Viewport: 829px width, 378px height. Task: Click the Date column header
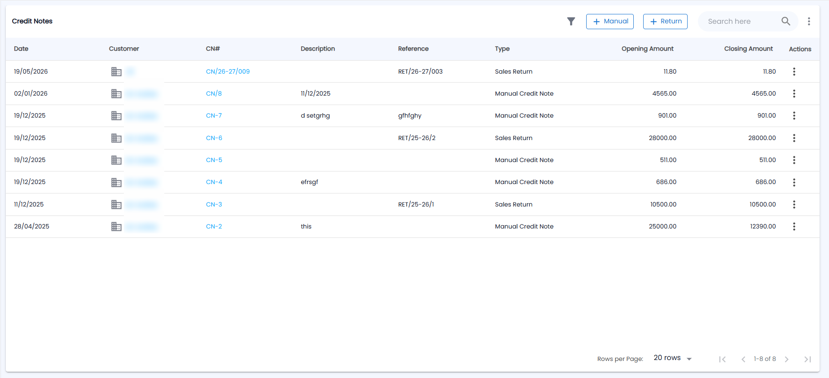pos(21,48)
